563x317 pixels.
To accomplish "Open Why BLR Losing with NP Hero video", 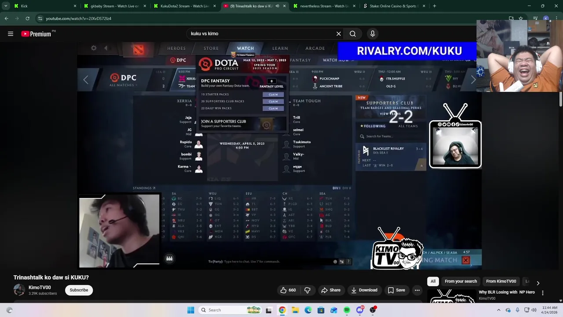I will point(507,292).
